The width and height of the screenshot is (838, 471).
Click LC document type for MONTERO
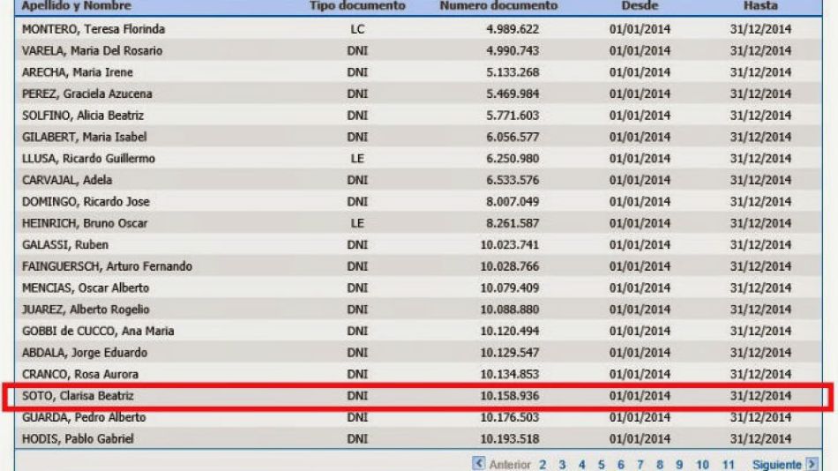[x=357, y=29]
